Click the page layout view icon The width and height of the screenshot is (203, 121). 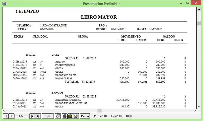pyautogui.click(x=58, y=116)
